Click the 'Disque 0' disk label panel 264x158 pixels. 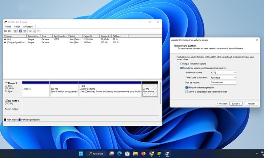tap(13, 89)
